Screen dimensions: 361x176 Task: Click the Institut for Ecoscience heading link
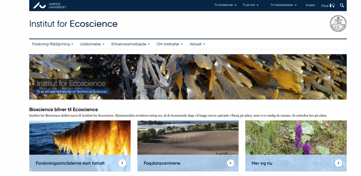click(73, 24)
